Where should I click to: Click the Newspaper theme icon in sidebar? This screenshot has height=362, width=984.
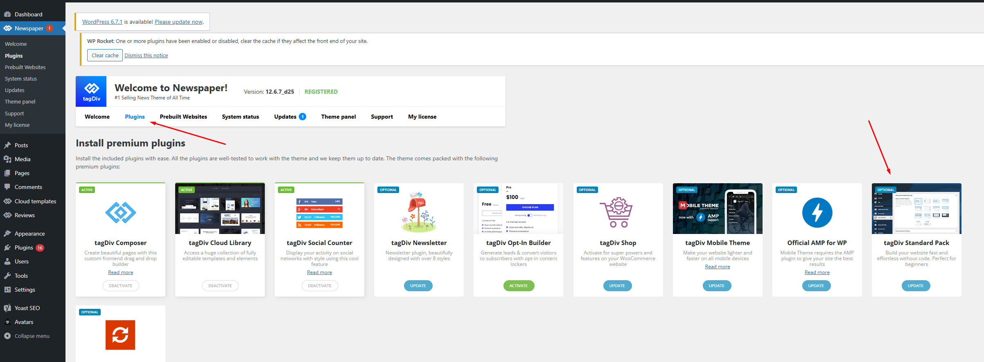click(7, 28)
